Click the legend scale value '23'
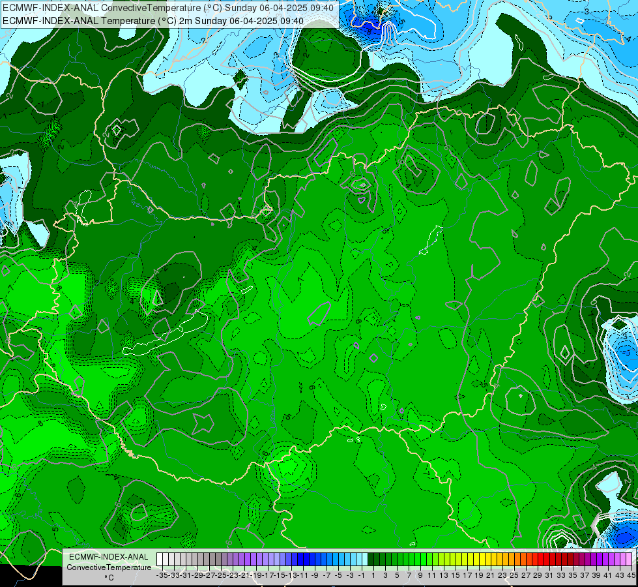638x587 pixels. point(502,576)
